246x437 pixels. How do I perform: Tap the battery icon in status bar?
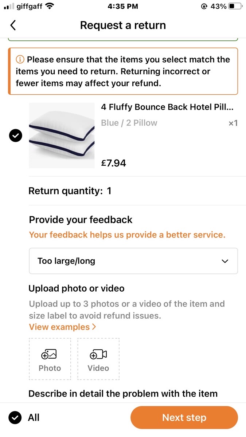pos(235,6)
